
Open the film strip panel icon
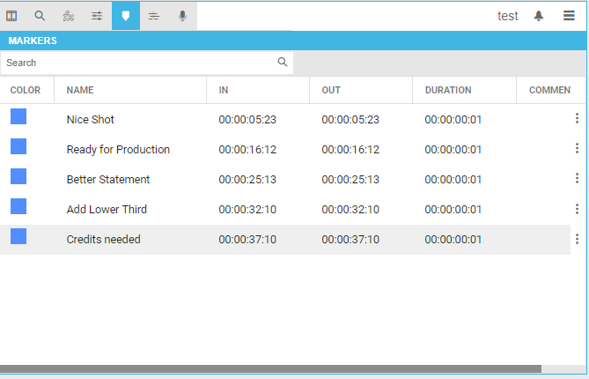11,16
